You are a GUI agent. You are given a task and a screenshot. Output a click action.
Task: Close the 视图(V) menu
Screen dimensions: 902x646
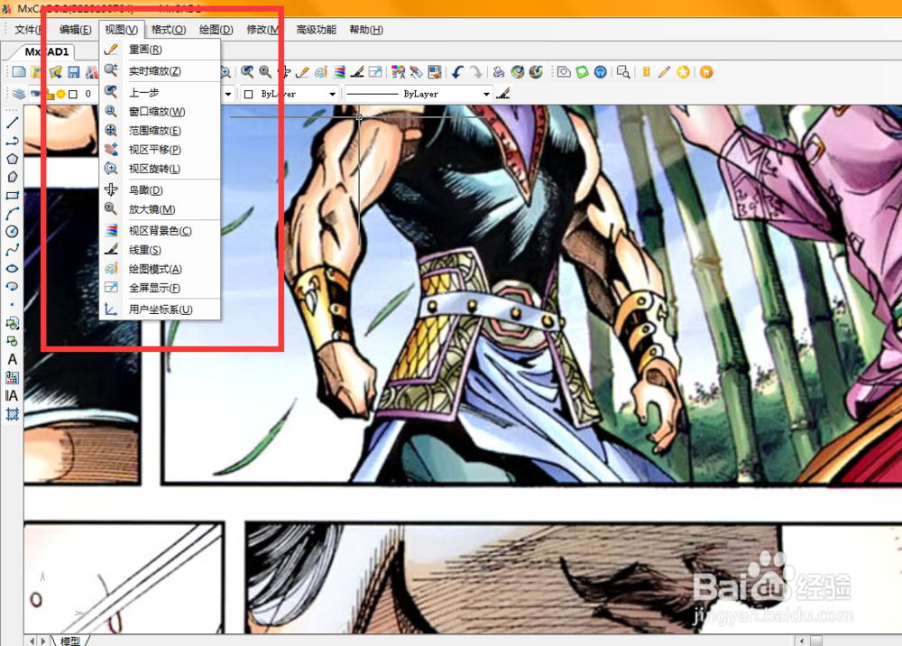(121, 30)
